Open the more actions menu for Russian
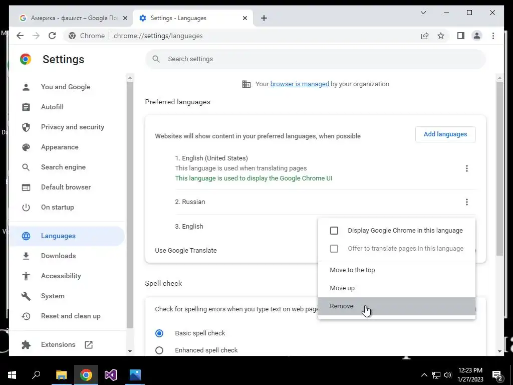The image size is (513, 385). [466, 202]
